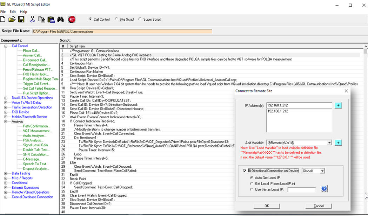This screenshot has width=368, height=216.
Task: Click the Paste clipboard icon
Action: pos(51,19)
